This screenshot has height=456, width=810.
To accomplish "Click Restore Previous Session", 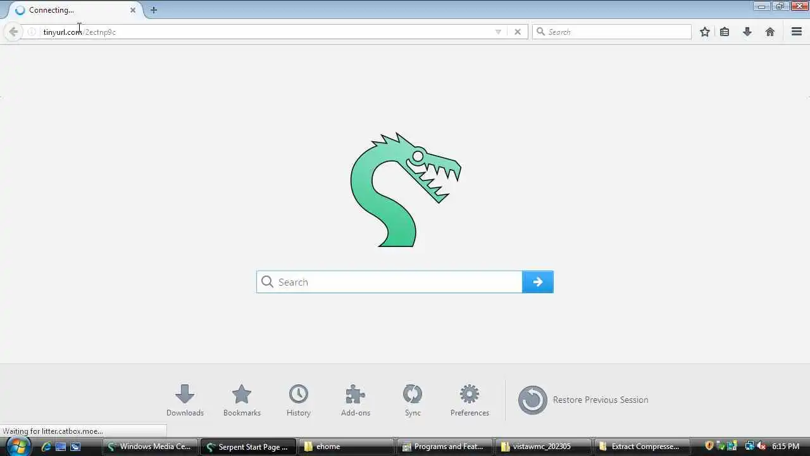I will tap(583, 400).
